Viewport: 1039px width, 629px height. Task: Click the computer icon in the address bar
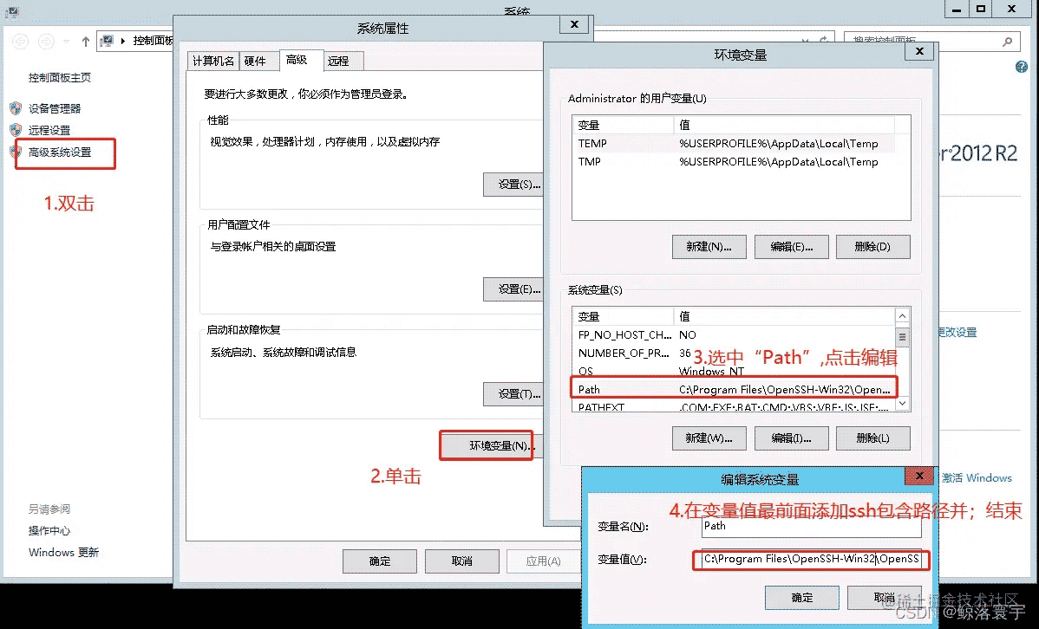click(x=107, y=41)
